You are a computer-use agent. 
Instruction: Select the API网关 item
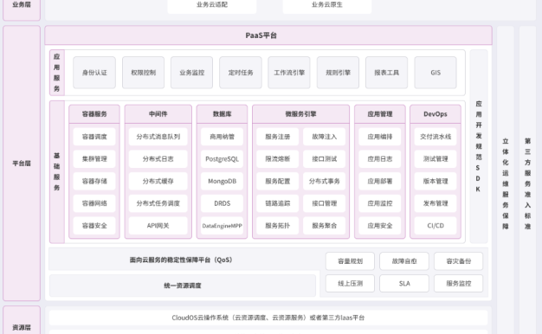(x=158, y=226)
